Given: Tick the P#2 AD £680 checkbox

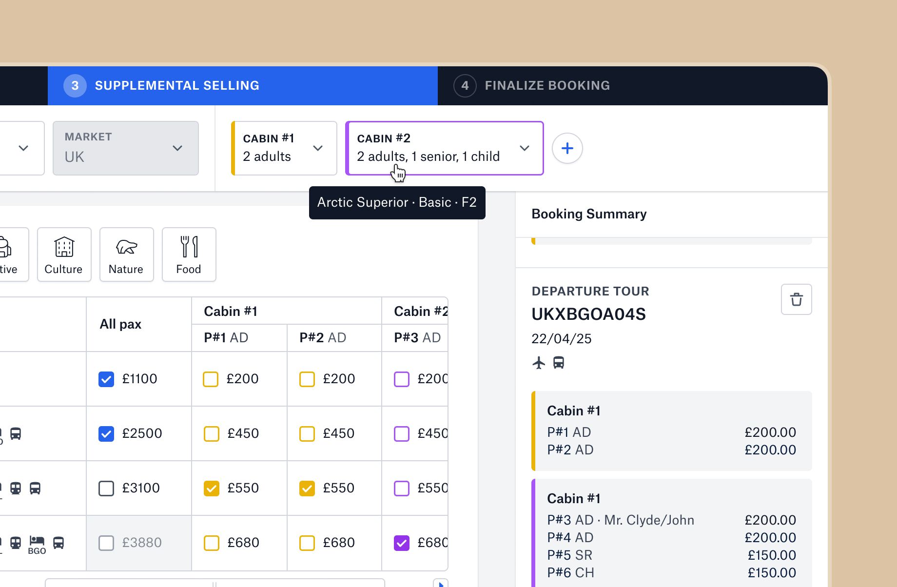Looking at the screenshot, I should click(x=307, y=543).
